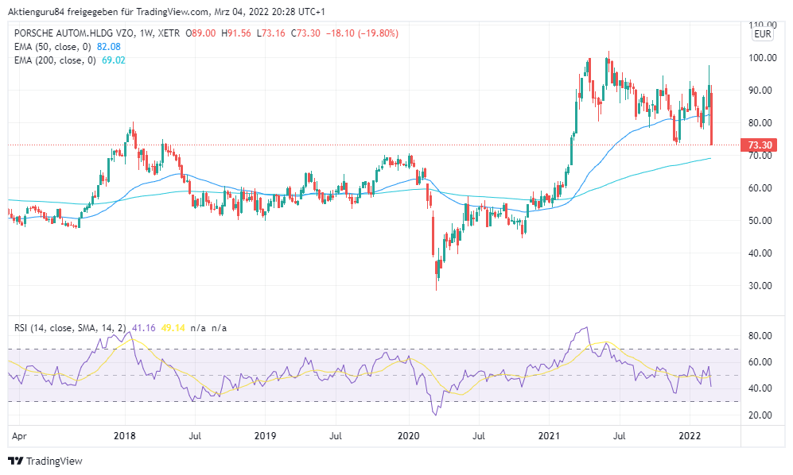Screen dimensions: 793x475
Task: Click the open price O89.00 value
Action: coord(200,33)
